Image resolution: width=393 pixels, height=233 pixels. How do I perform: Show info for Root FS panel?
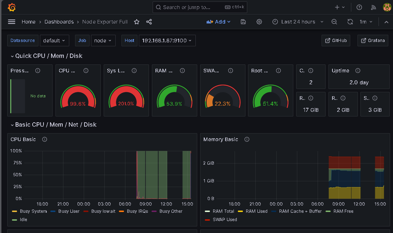[278, 71]
